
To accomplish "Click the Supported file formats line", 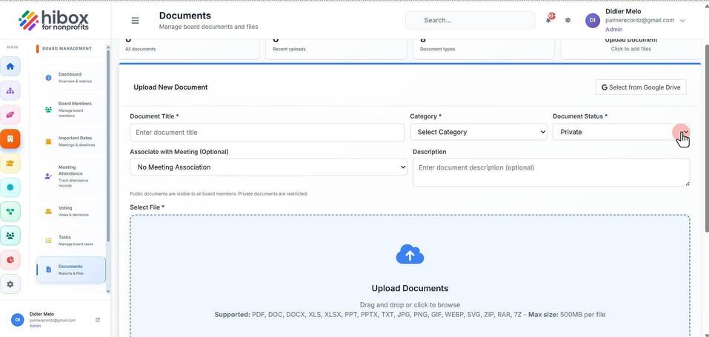I will [410, 314].
